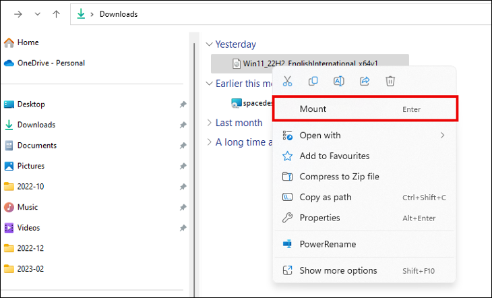Choose Add to Favourites
Screen dimensions: 492x298
[335, 156]
